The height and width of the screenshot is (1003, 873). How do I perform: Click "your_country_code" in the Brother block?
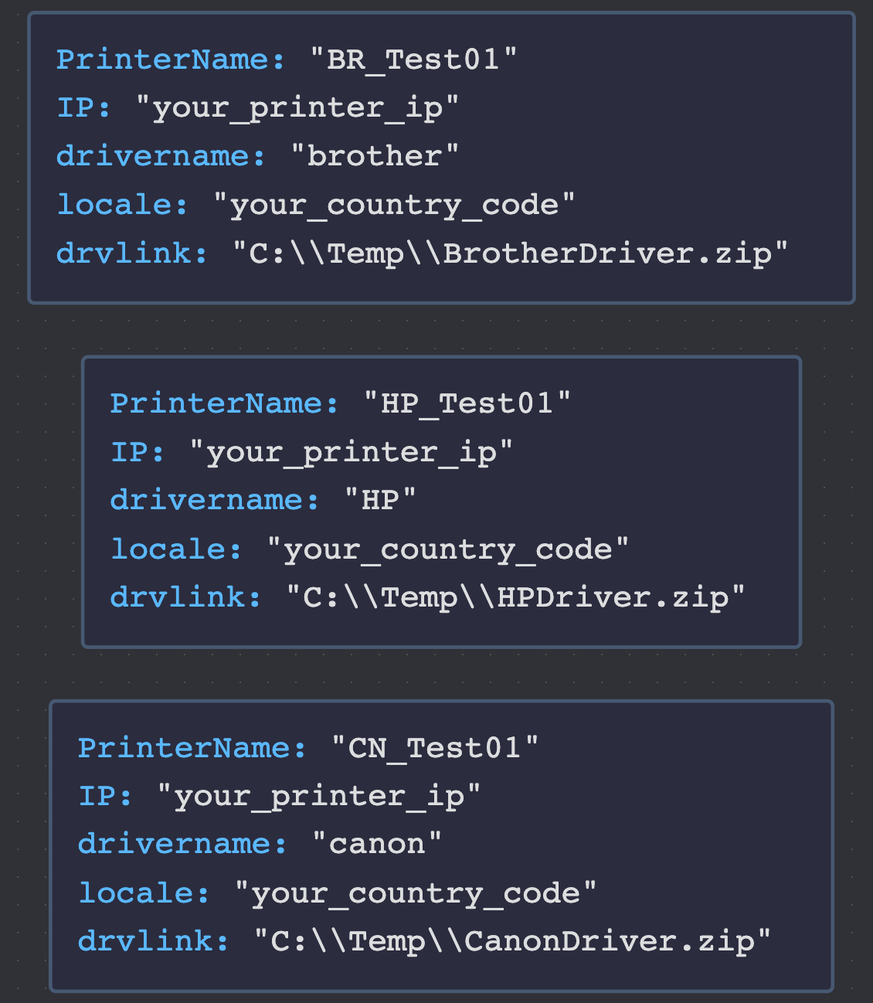click(x=394, y=205)
